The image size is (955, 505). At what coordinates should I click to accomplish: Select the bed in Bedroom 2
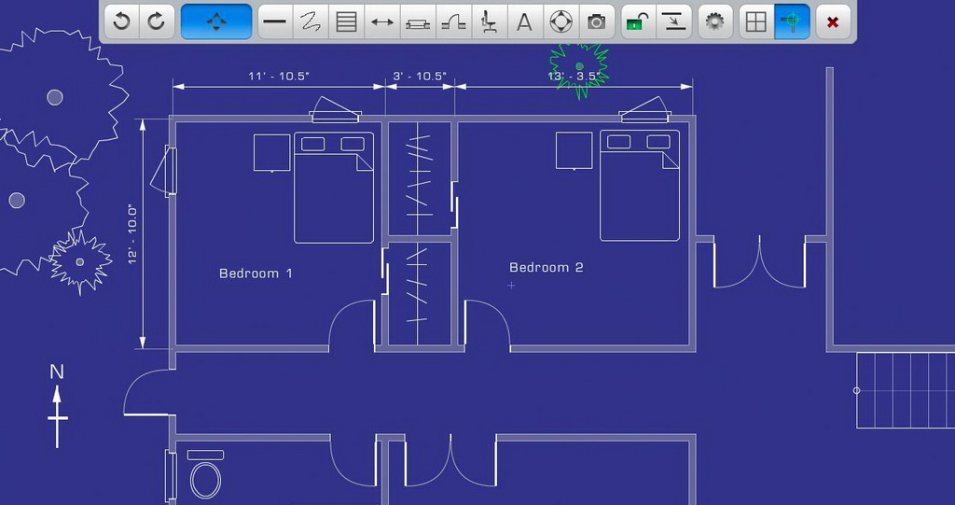tap(640, 186)
